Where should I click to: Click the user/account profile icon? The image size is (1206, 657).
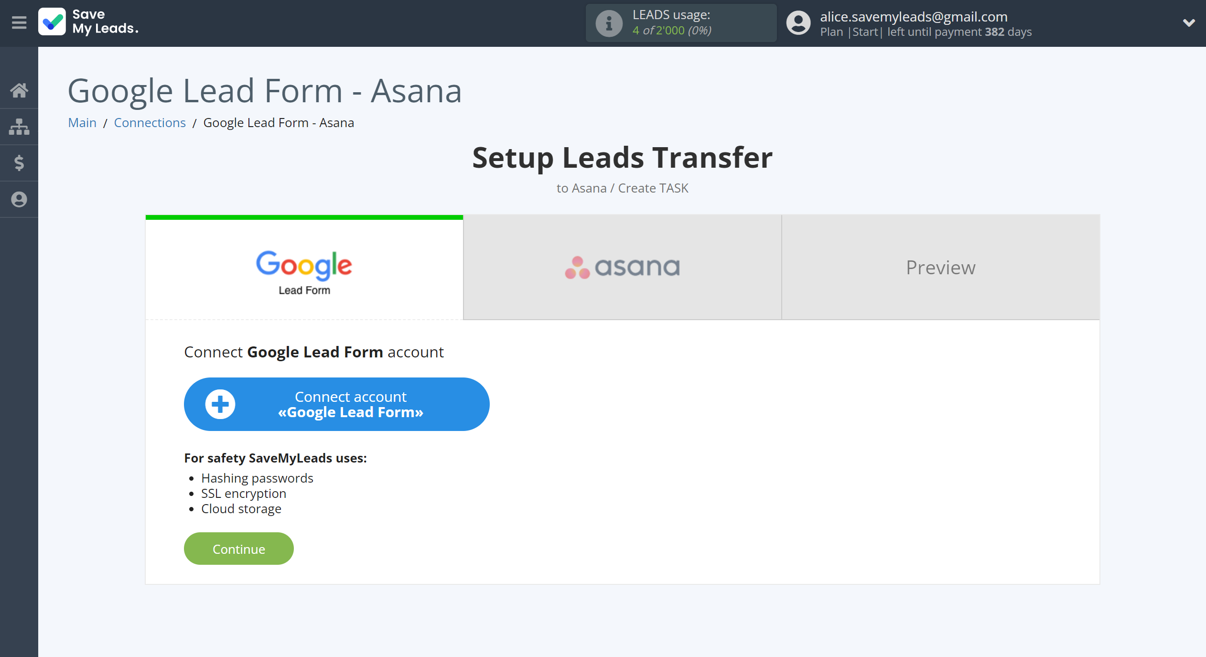[797, 22]
